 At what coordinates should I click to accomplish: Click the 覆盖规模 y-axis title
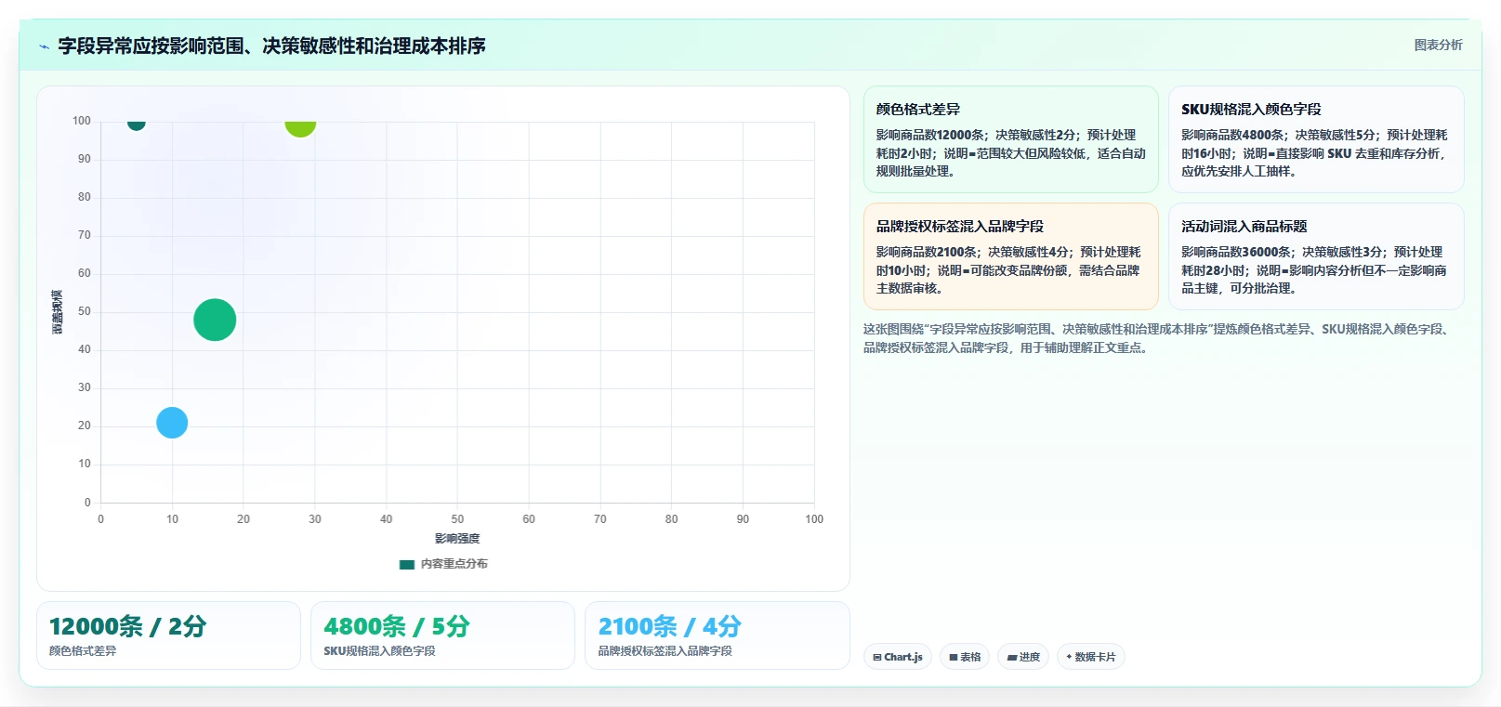pyautogui.click(x=58, y=312)
